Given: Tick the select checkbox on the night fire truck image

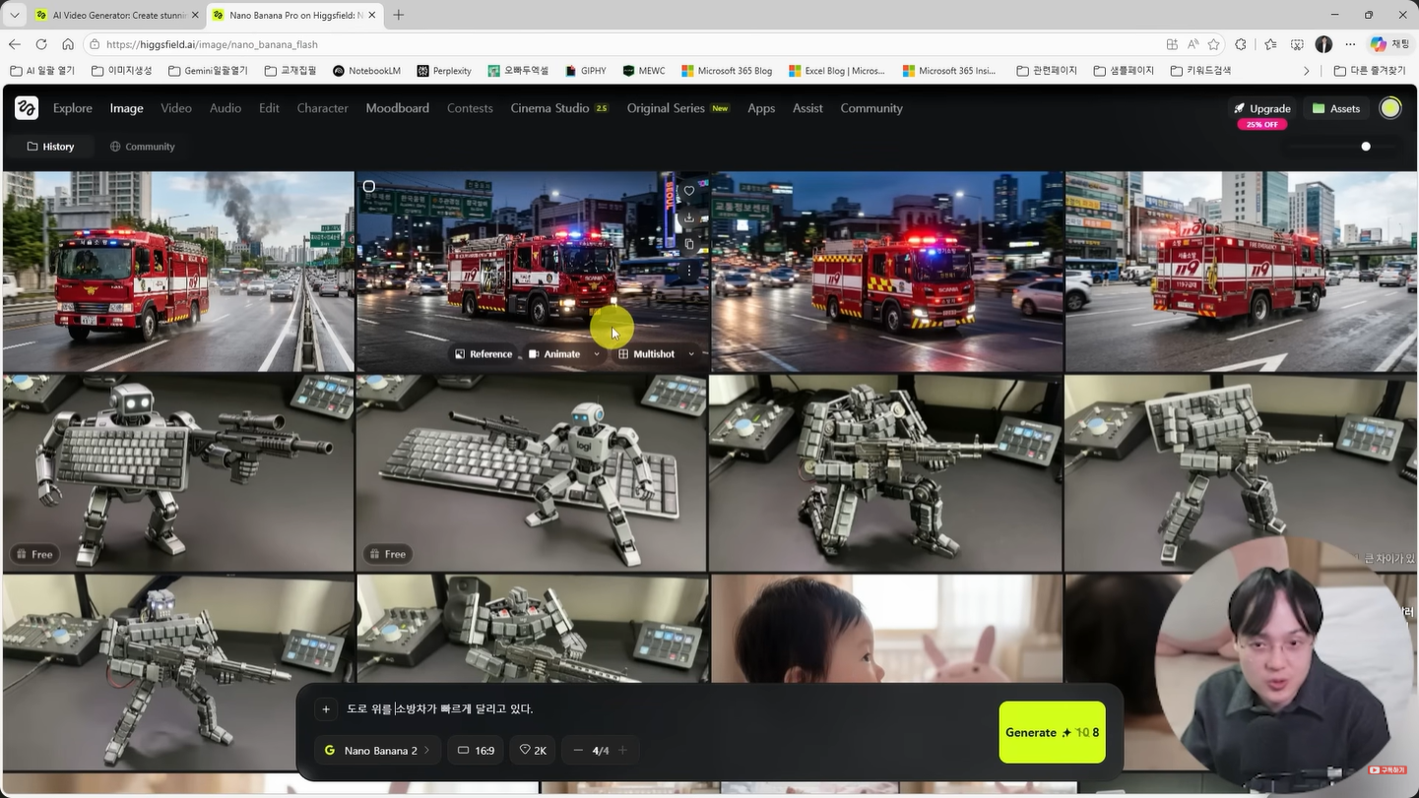Looking at the screenshot, I should click(x=369, y=186).
